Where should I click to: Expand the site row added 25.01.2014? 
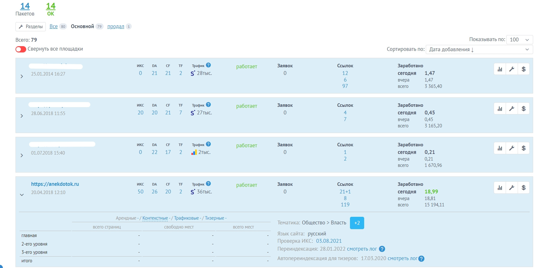22,76
